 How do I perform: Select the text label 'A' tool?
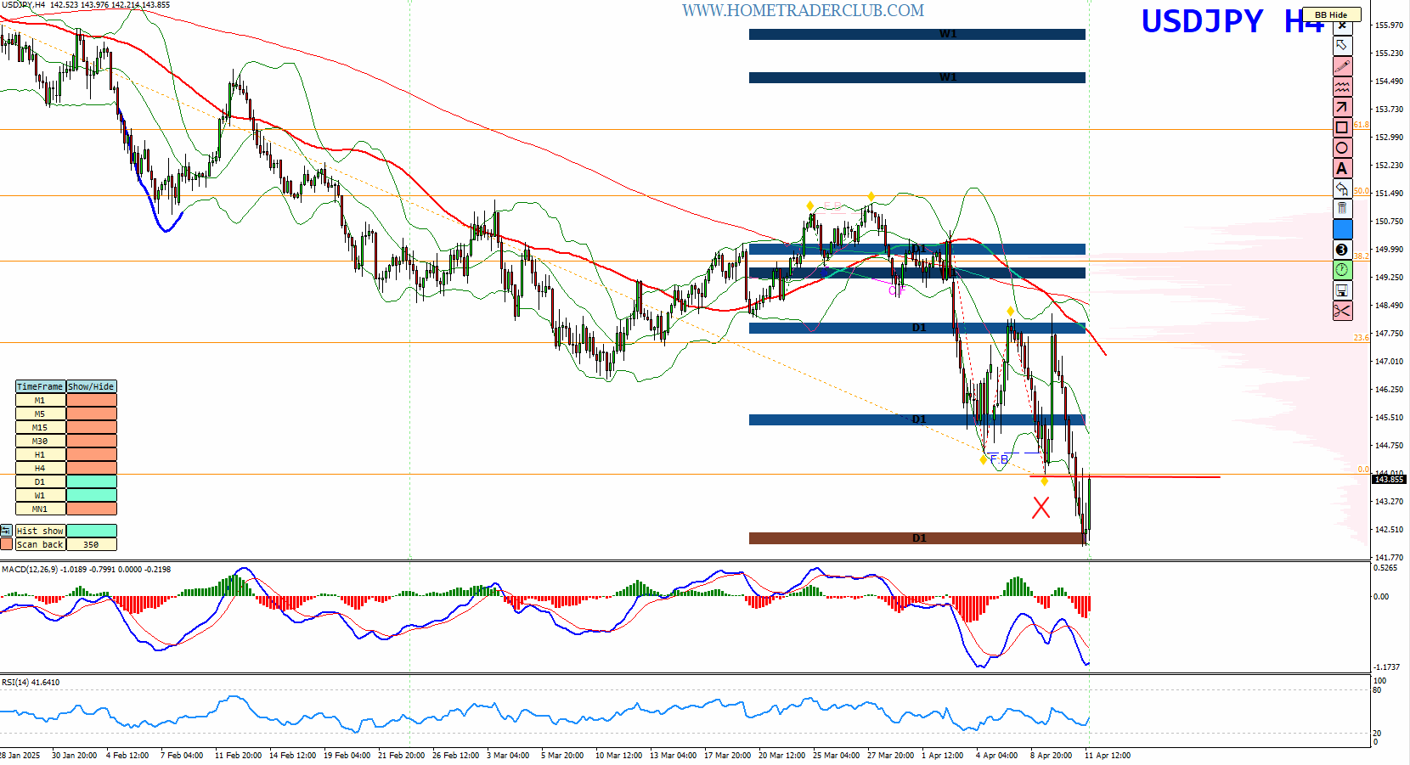pyautogui.click(x=1342, y=168)
